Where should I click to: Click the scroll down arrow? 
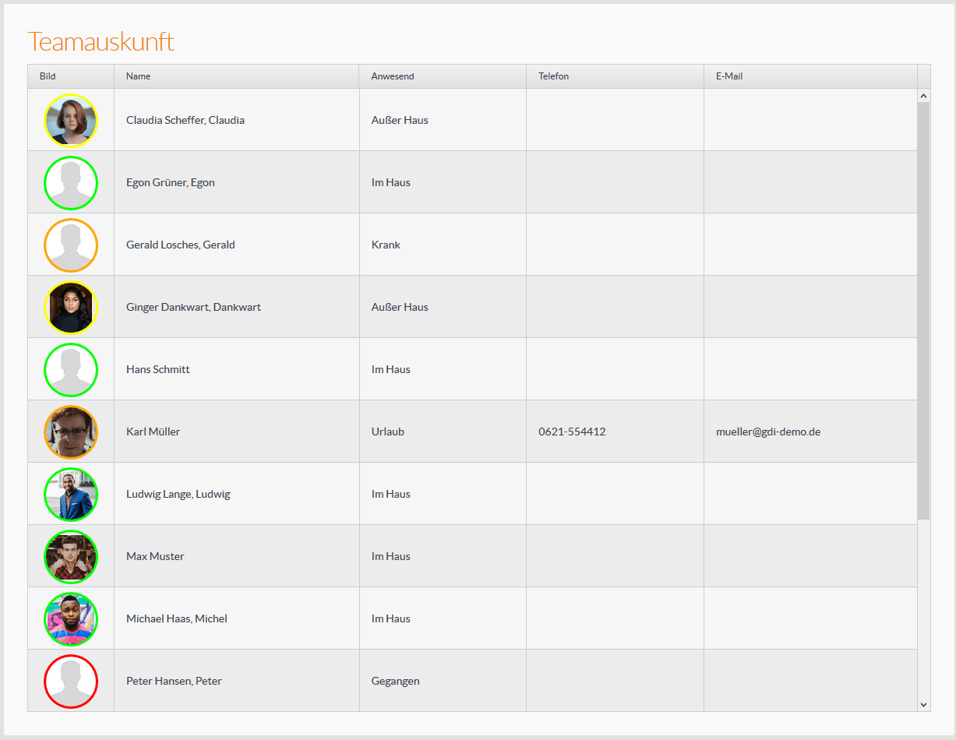(924, 704)
